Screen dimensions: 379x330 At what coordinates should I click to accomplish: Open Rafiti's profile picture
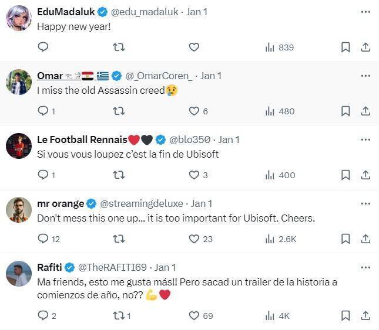pyautogui.click(x=18, y=274)
